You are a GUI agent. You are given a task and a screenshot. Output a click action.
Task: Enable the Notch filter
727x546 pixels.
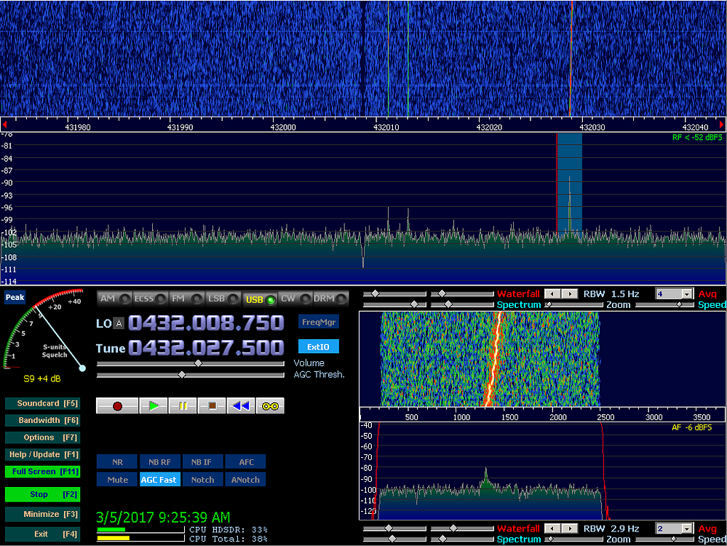point(202,480)
